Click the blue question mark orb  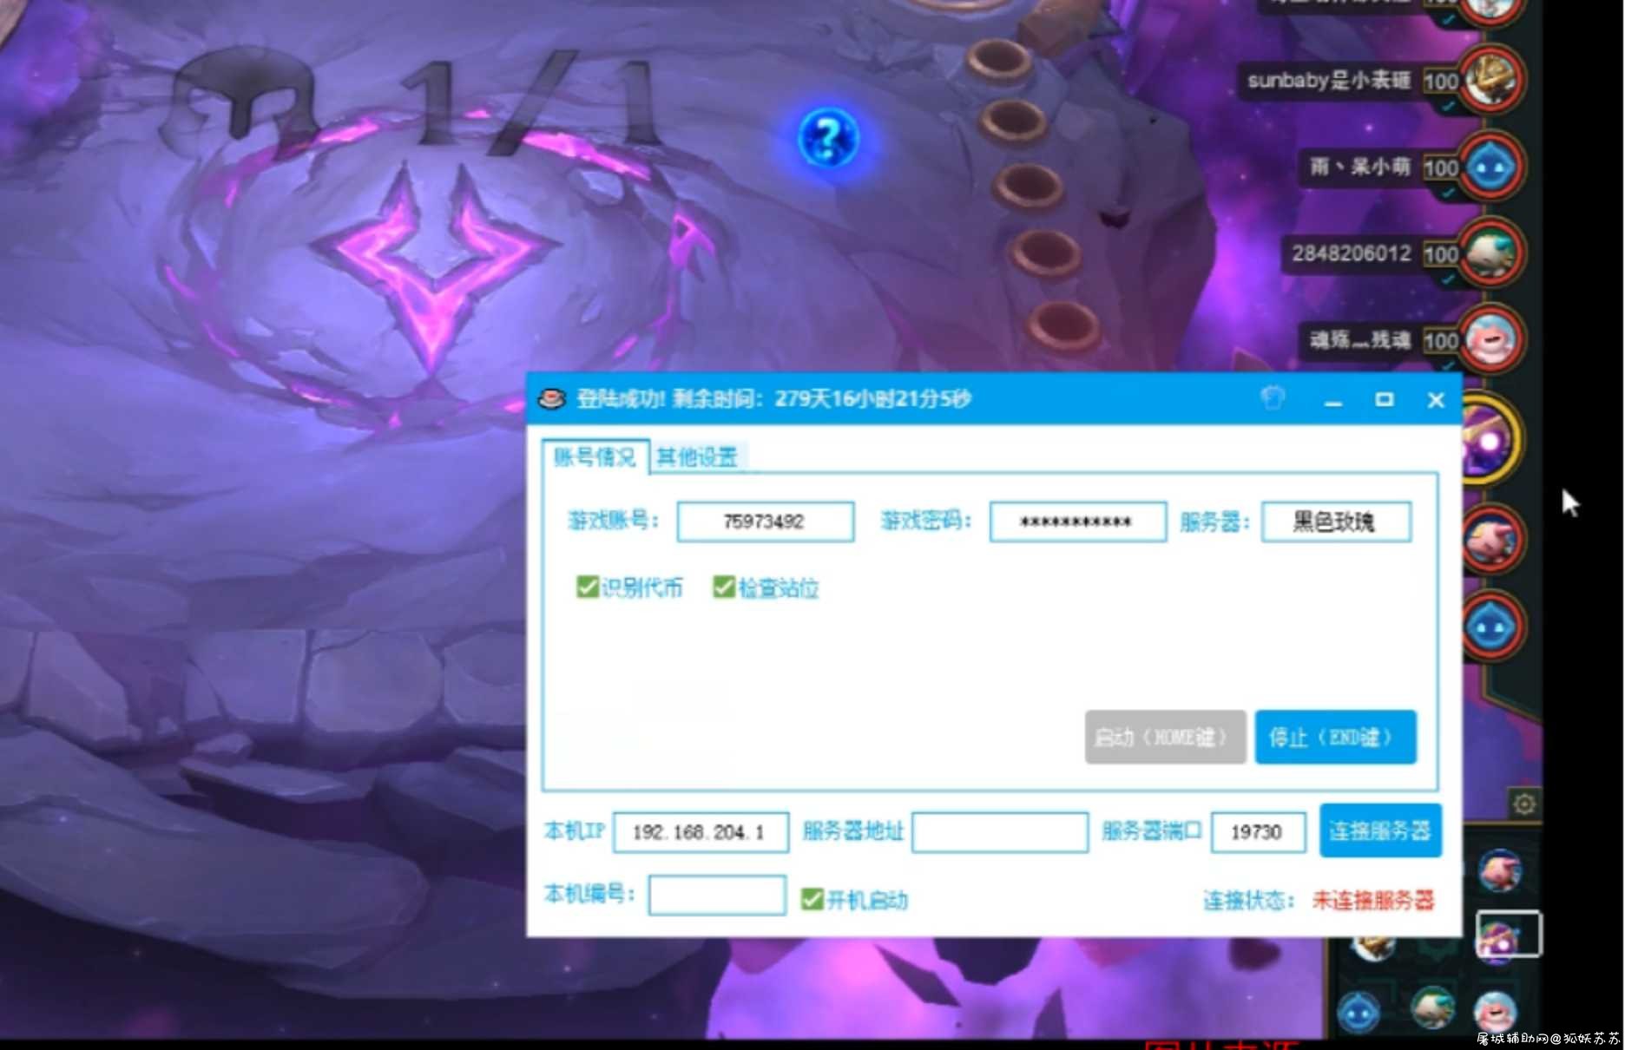828,138
